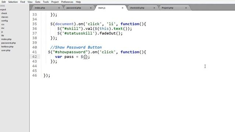
Task: Close the password.php tab
Action: point(91,8)
